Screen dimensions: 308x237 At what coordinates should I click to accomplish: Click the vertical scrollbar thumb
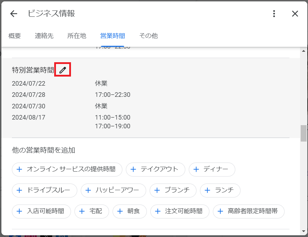click(x=303, y=133)
